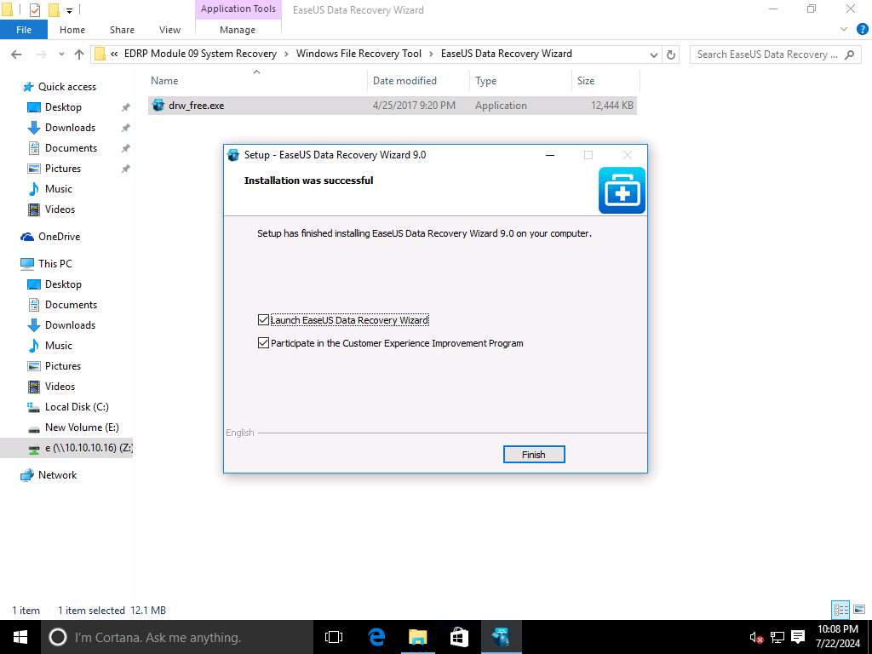Open Music under Quick access
Viewport: 872px width, 654px height.
click(x=59, y=189)
